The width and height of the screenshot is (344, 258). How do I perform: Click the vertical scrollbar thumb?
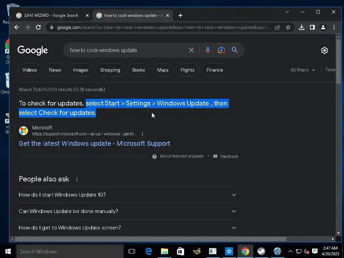coord(338,61)
